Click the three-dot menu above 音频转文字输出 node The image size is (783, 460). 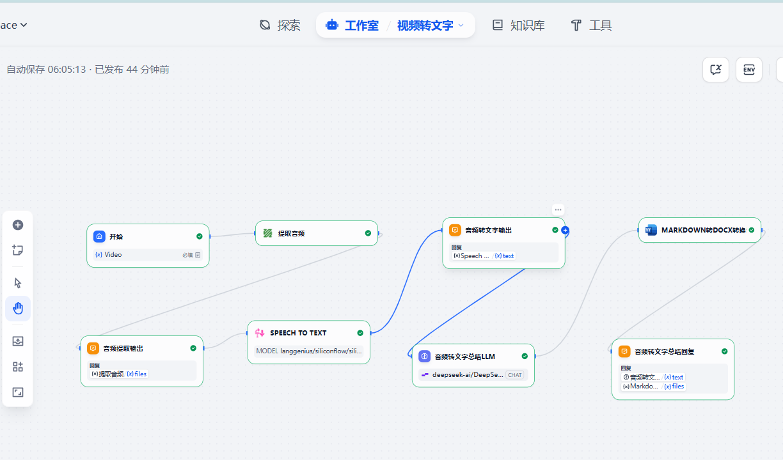(x=558, y=210)
